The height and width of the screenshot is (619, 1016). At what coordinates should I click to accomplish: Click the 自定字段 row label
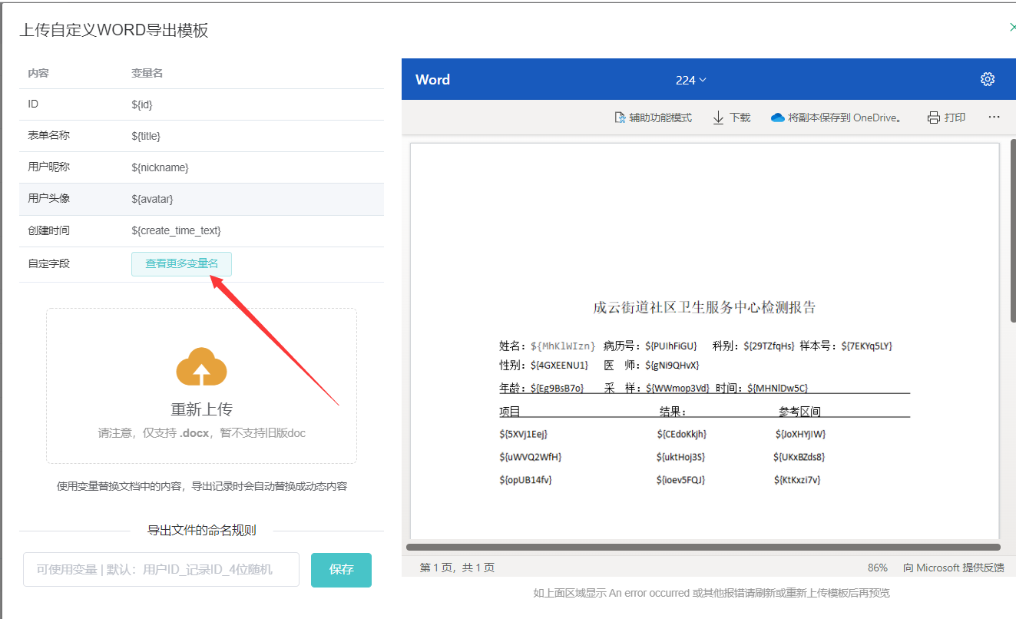(48, 263)
